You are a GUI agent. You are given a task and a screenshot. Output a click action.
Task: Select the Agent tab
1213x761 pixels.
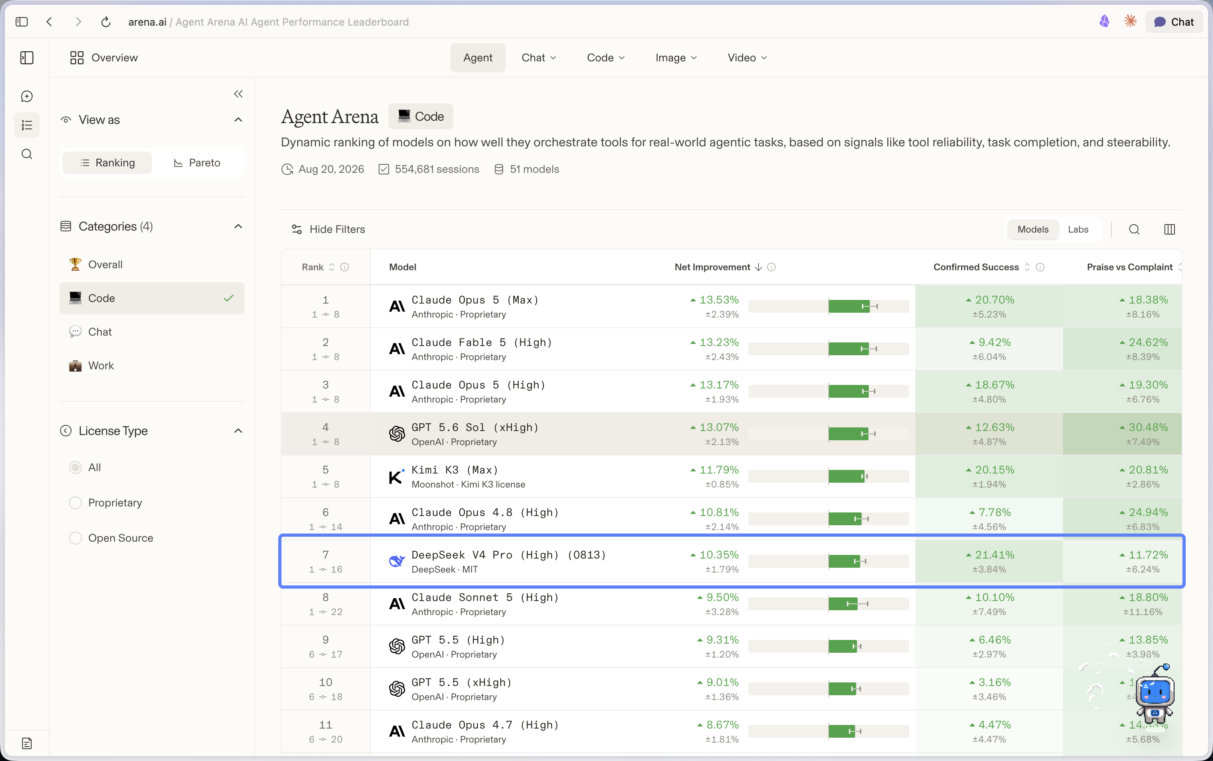pos(478,58)
